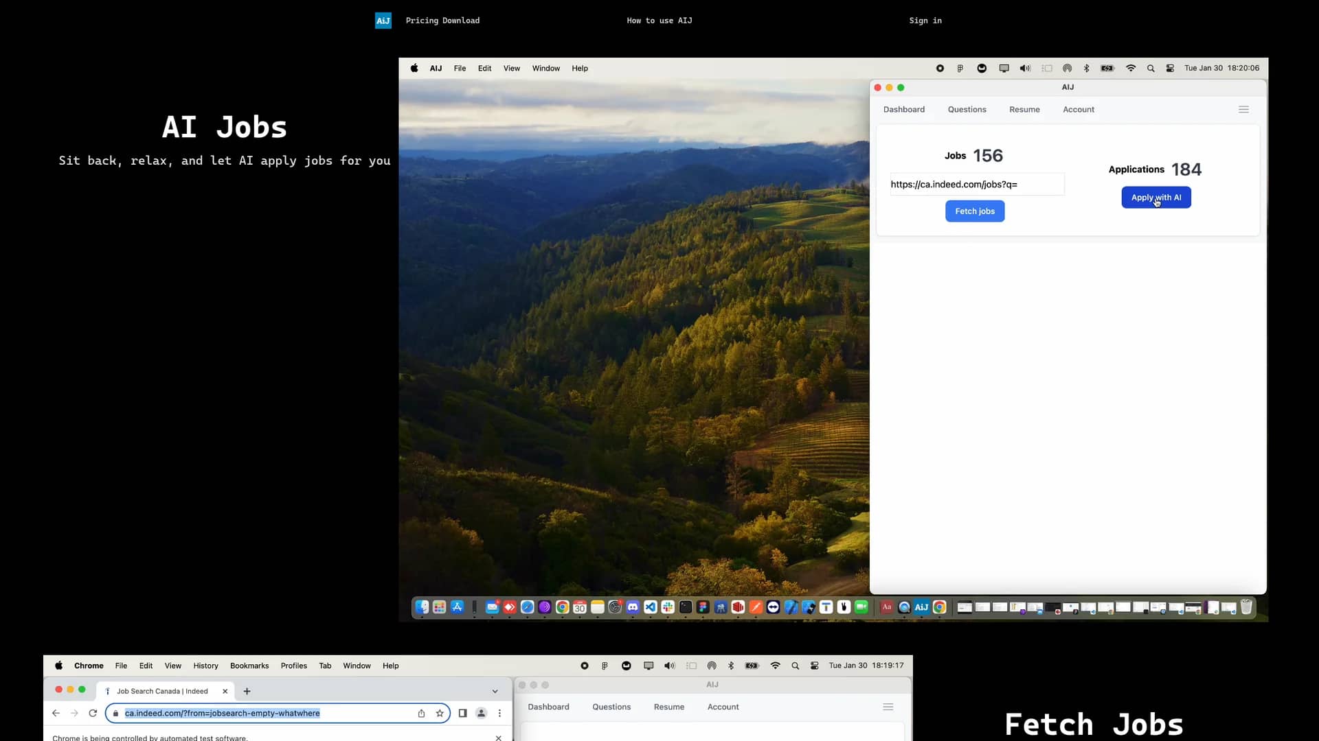This screenshot has height=741, width=1319.
Task: Click the AirDrop icon in the upper menu bar
Action: (x=1067, y=69)
